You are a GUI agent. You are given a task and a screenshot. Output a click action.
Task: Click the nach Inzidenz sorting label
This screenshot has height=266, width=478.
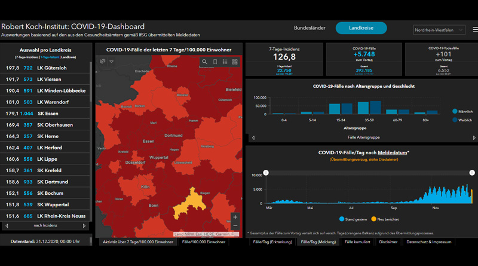[x=45, y=225]
